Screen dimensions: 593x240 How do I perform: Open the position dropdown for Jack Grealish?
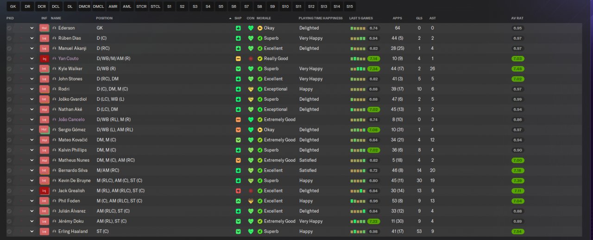click(32, 191)
